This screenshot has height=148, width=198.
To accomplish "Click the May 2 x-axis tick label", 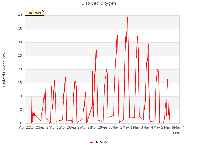I will point(127,127).
